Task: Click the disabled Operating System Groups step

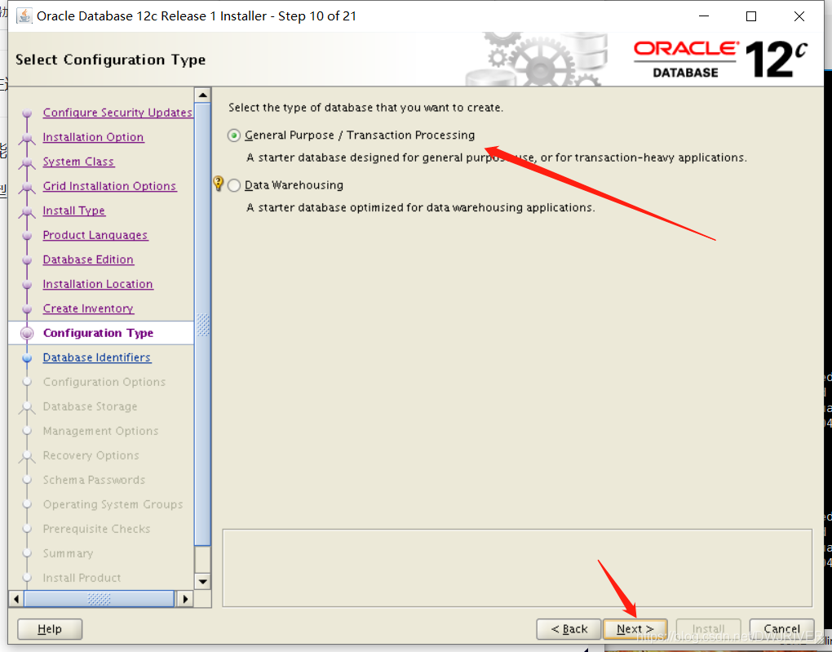Action: click(x=113, y=504)
